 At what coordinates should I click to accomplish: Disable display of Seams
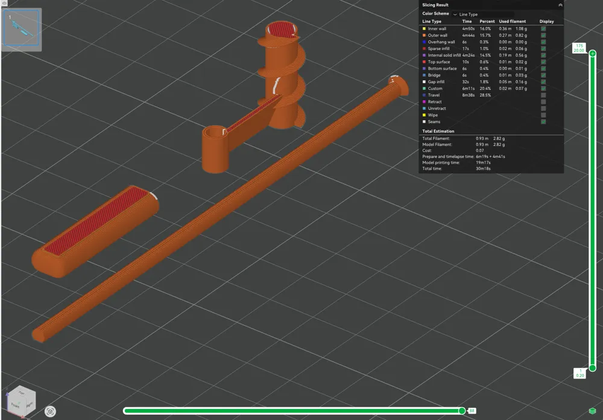coord(543,122)
